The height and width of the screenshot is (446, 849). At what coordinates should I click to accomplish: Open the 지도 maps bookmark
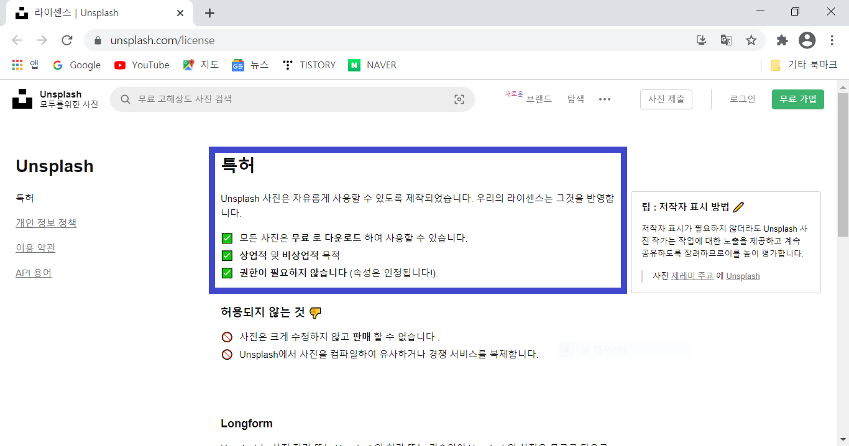tap(201, 65)
